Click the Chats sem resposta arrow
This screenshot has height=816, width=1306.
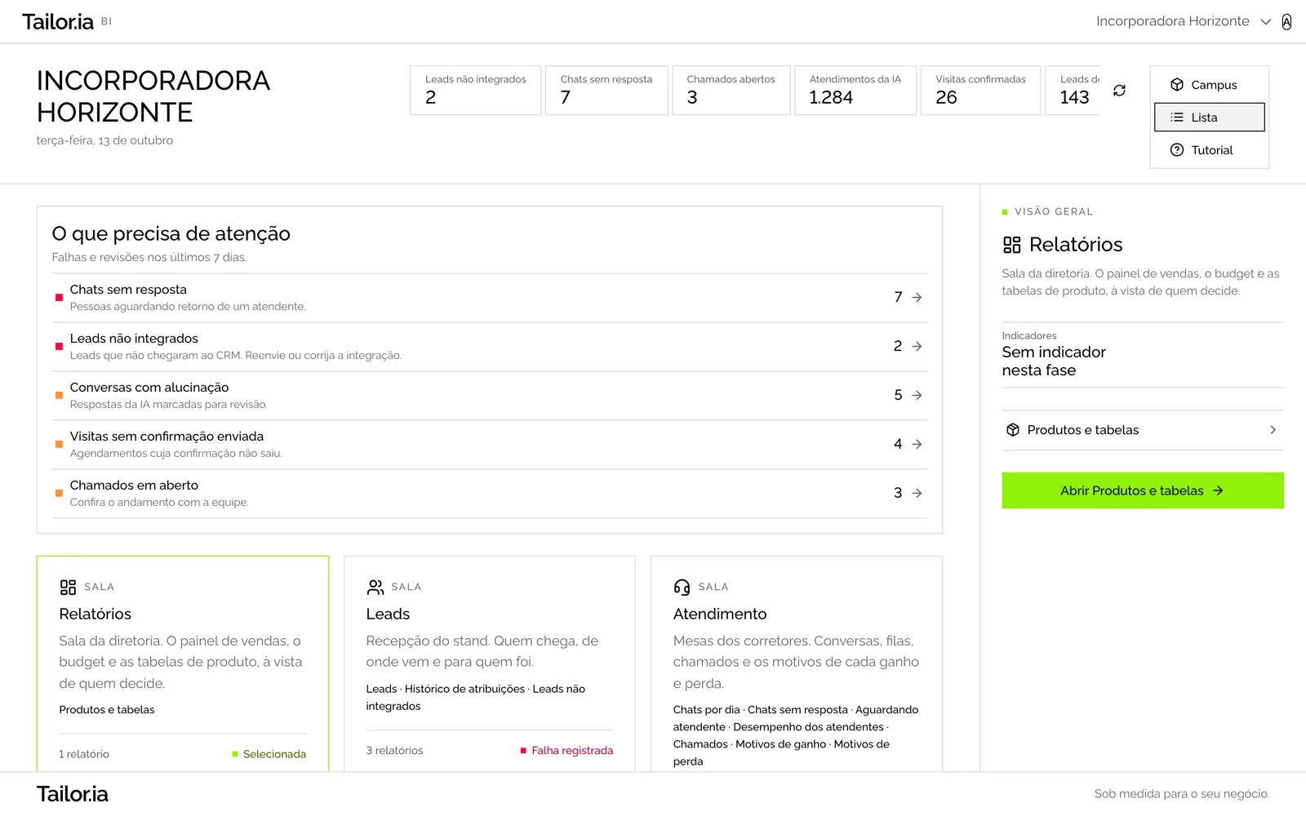[917, 298]
